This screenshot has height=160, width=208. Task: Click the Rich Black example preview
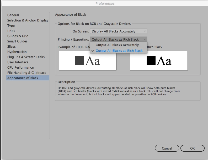[159, 61]
